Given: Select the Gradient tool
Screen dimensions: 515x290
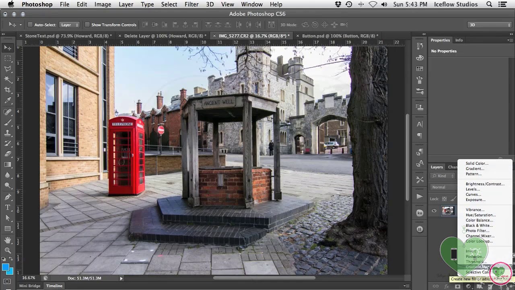Looking at the screenshot, I should (x=8, y=164).
